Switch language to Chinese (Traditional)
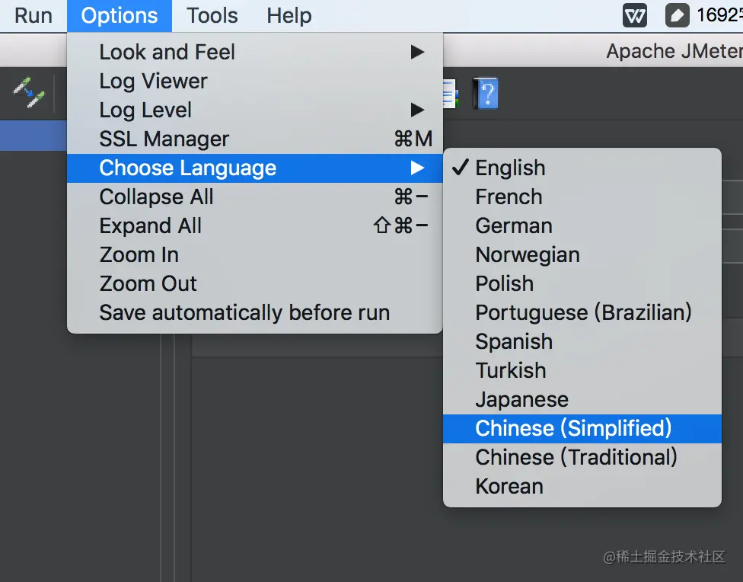Image resolution: width=743 pixels, height=582 pixels. [582, 457]
